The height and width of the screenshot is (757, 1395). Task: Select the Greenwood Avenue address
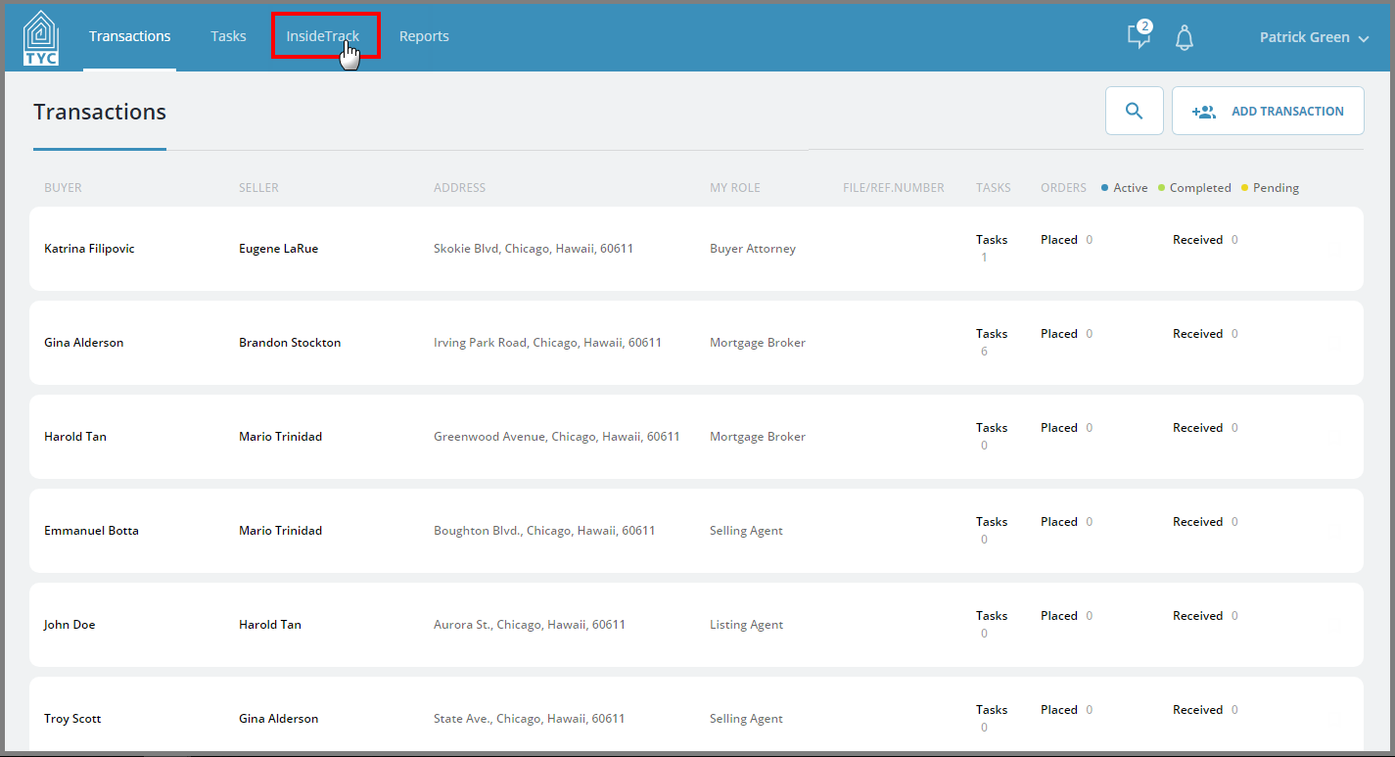[x=557, y=437]
